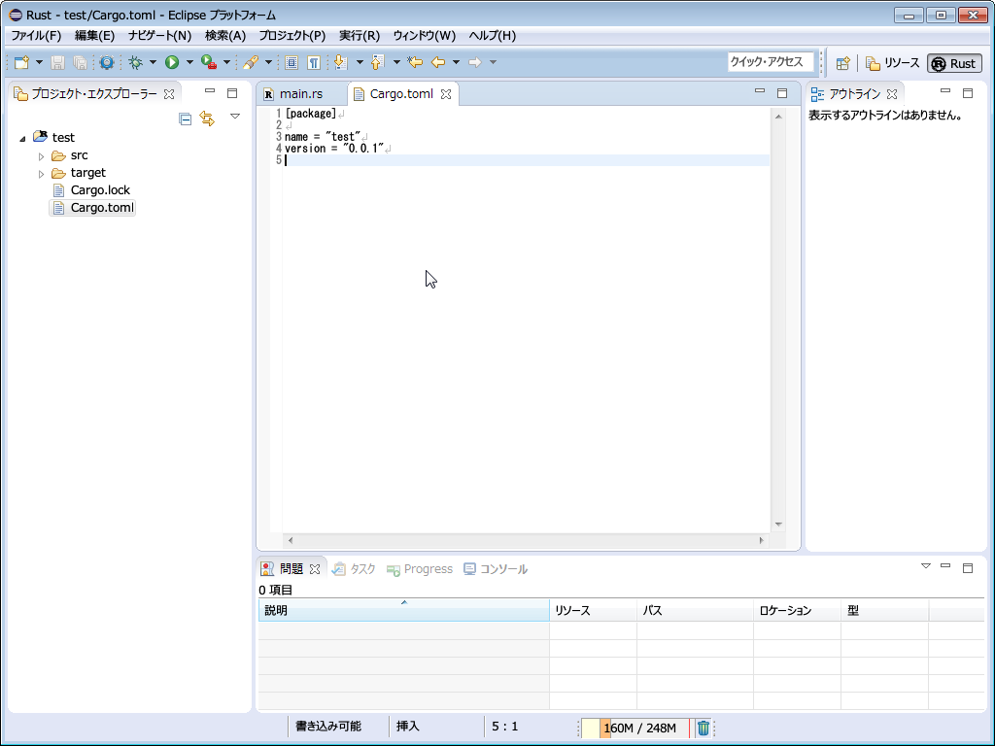The width and height of the screenshot is (995, 746).
Task: Click the blue gear build icon
Action: click(x=107, y=62)
